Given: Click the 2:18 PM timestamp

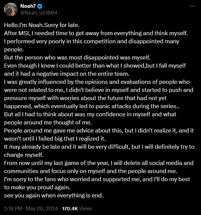Looking at the screenshot, I should click(13, 209).
